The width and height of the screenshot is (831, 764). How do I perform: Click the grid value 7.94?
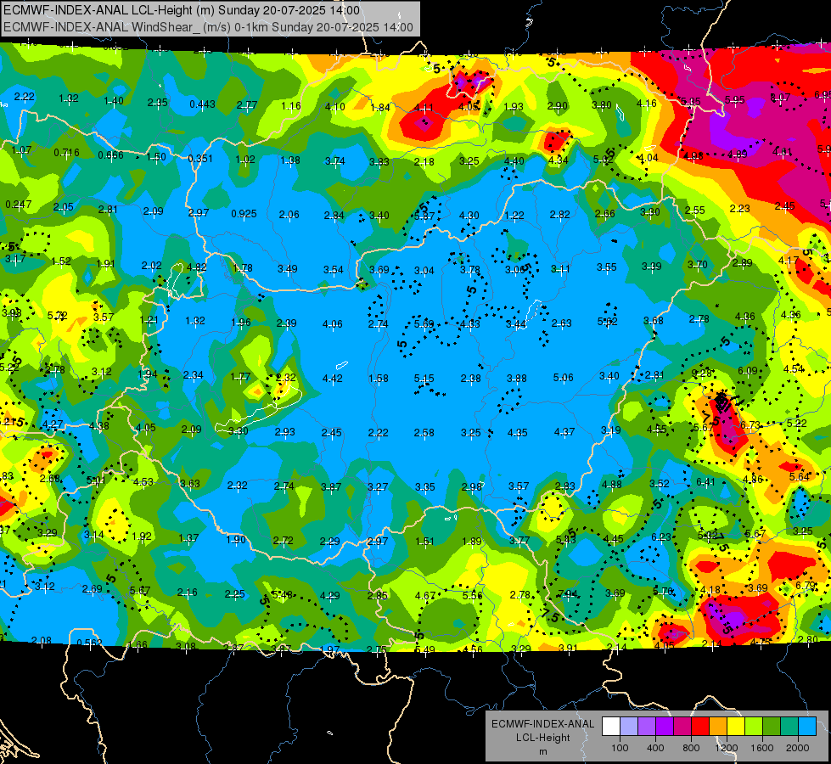tap(568, 594)
